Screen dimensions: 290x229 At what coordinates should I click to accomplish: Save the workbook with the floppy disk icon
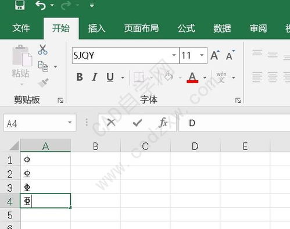(20, 5)
